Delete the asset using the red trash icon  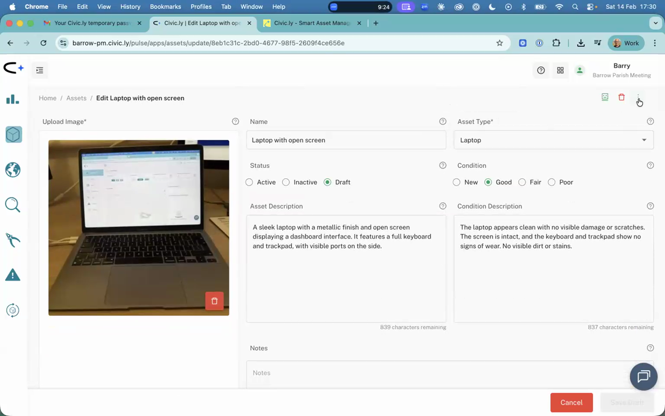point(621,97)
